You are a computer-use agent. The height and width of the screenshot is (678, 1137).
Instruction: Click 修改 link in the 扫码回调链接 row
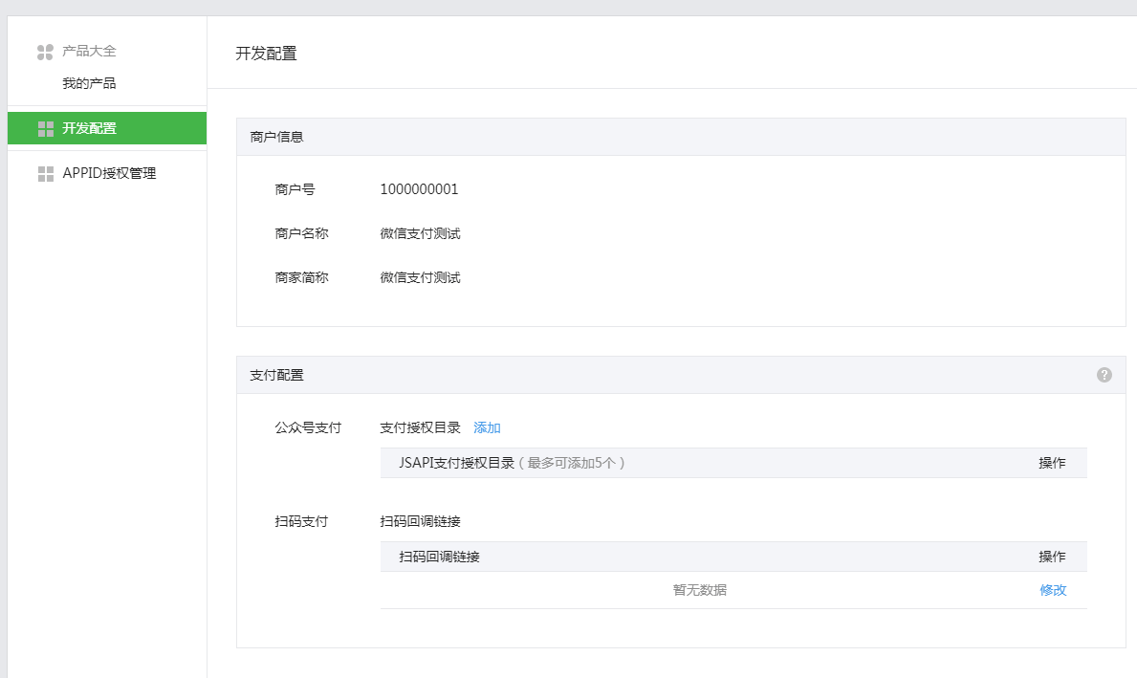point(1053,590)
